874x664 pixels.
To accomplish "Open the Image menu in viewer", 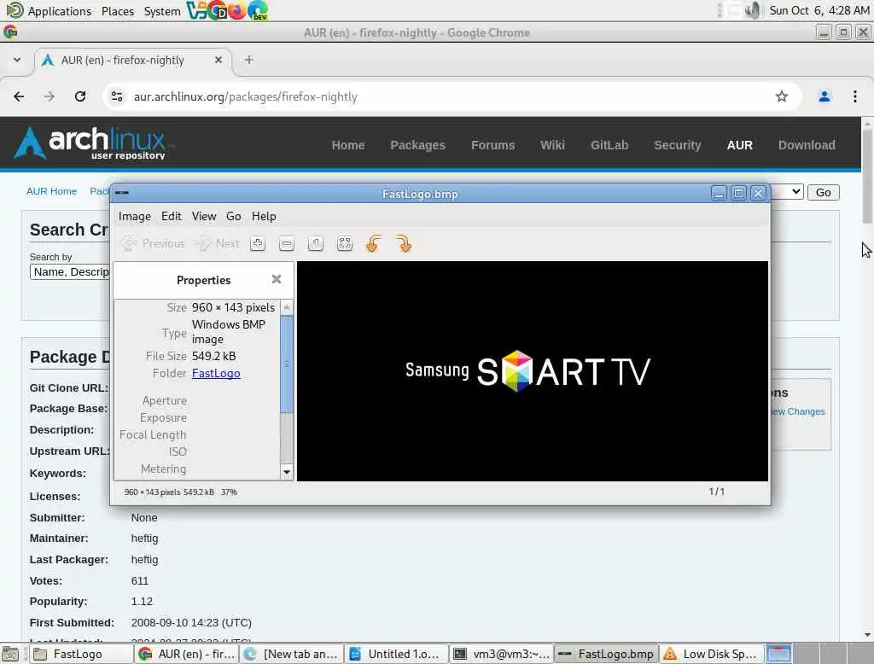I will [x=134, y=216].
